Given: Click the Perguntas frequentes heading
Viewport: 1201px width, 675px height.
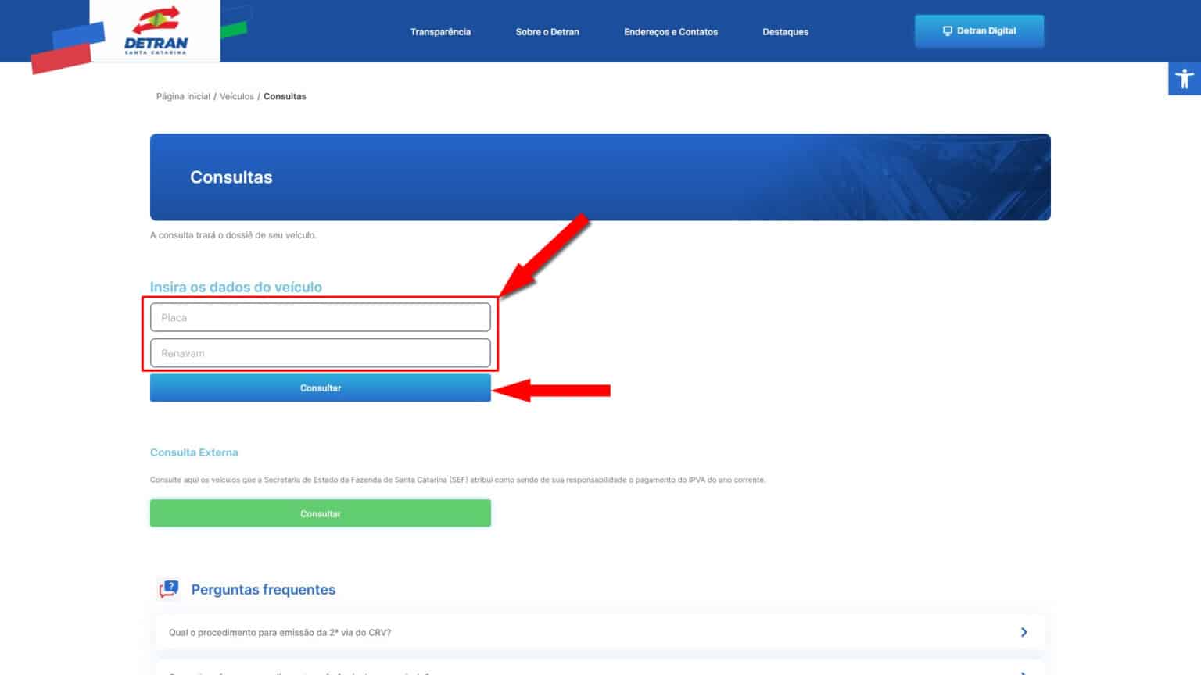Looking at the screenshot, I should (x=264, y=590).
